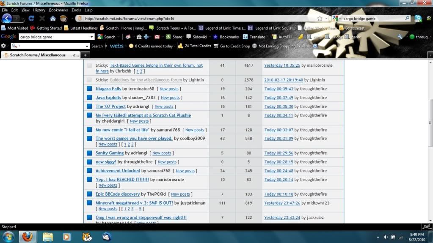Open the back/forward history dropdown arrow
Image resolution: width=433 pixels, height=243 pixels.
point(22,19)
